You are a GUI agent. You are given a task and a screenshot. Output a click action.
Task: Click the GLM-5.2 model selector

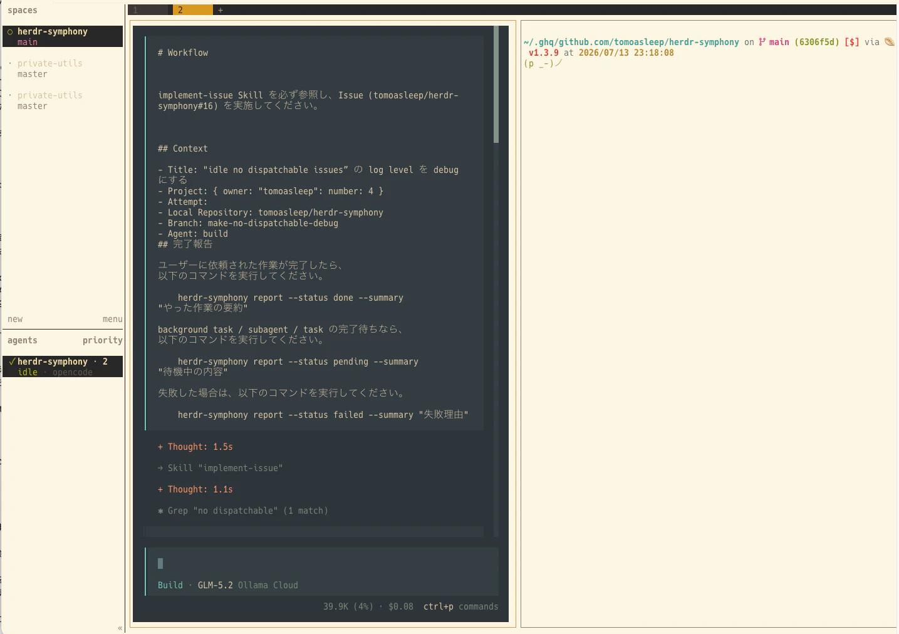[x=215, y=585]
